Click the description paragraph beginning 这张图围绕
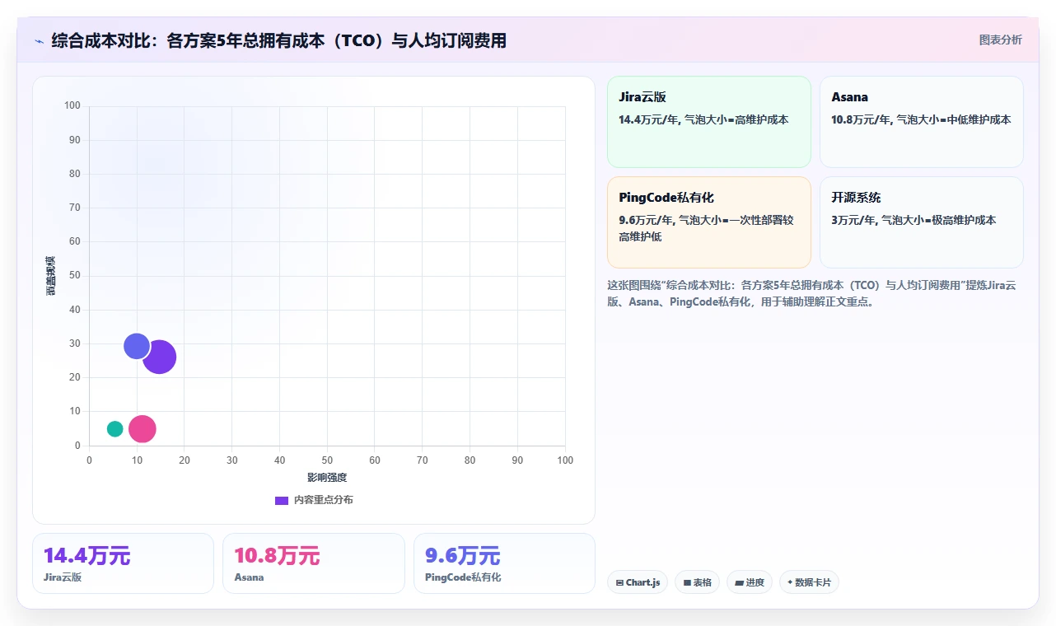 tap(811, 293)
